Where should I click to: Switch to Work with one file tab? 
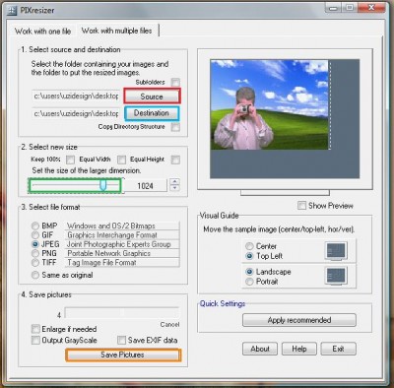[x=43, y=32]
